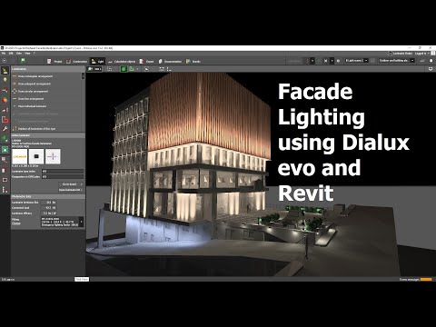Click the Designation in CAD plan field
The width and height of the screenshot is (436, 327).
pos(63,176)
